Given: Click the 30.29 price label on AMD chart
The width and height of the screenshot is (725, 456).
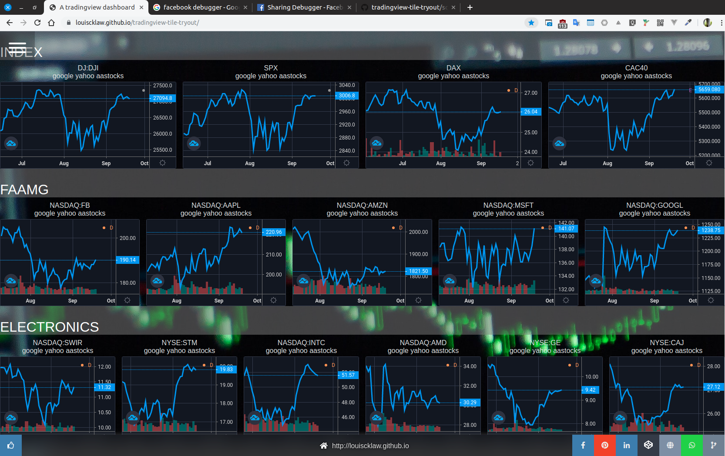Looking at the screenshot, I should [x=470, y=403].
